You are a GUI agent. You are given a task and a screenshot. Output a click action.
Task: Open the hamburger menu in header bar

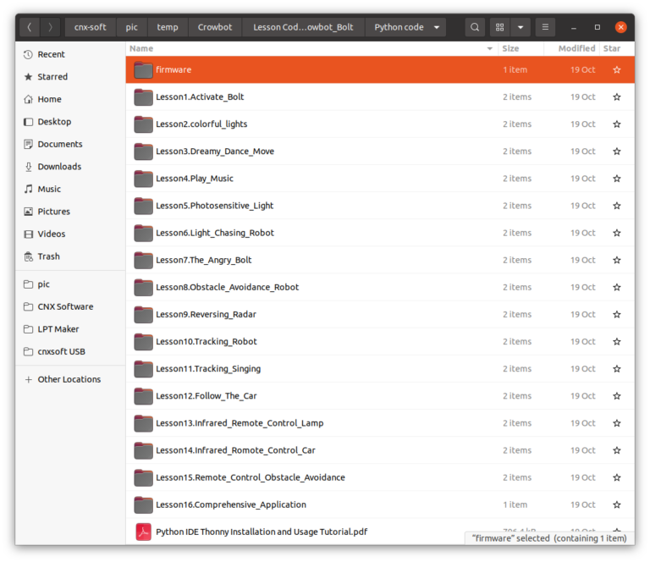545,27
